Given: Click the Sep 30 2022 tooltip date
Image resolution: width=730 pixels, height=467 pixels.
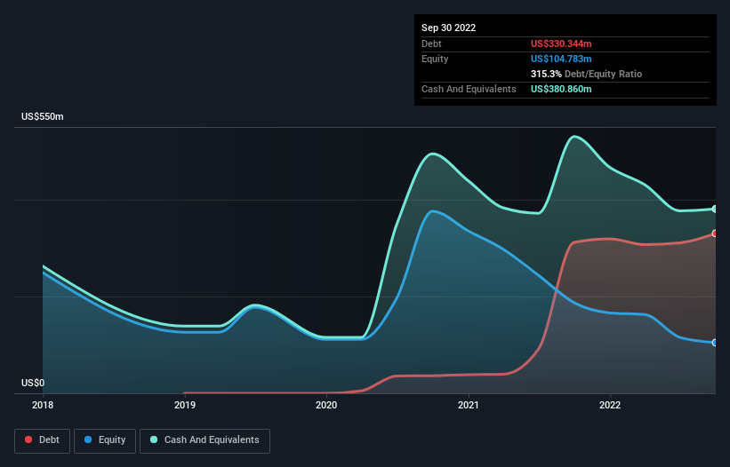Looking at the screenshot, I should 448,28.
